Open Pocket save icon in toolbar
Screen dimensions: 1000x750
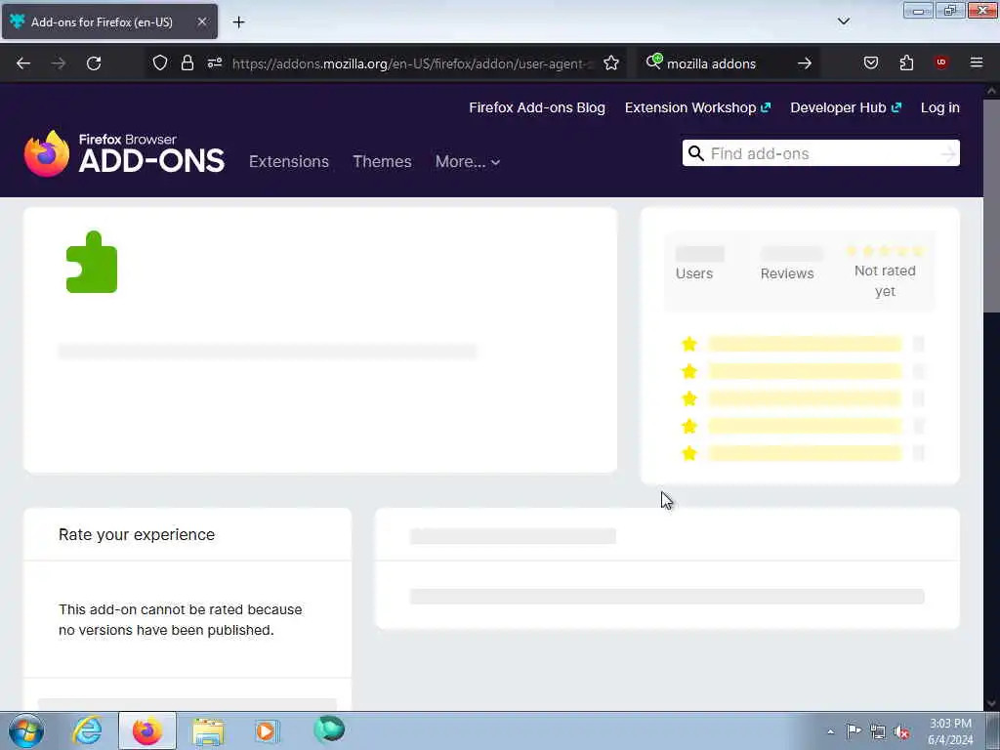coord(870,62)
